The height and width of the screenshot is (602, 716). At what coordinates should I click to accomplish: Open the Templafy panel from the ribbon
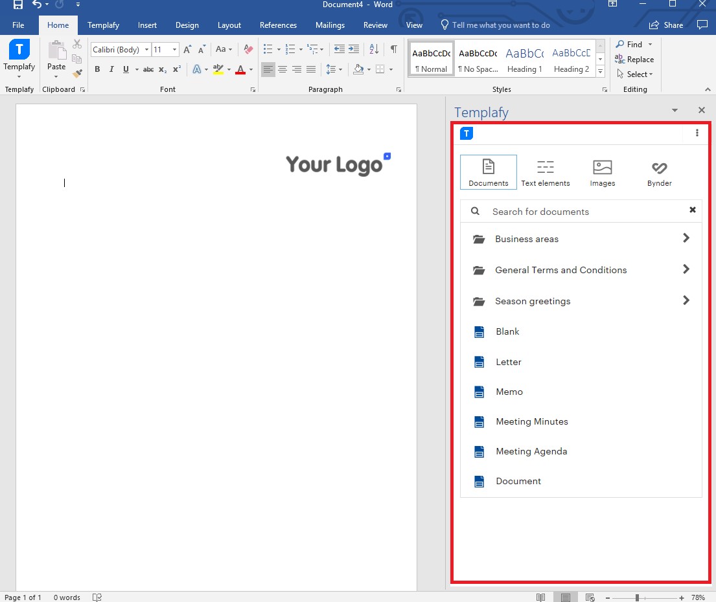click(x=19, y=57)
